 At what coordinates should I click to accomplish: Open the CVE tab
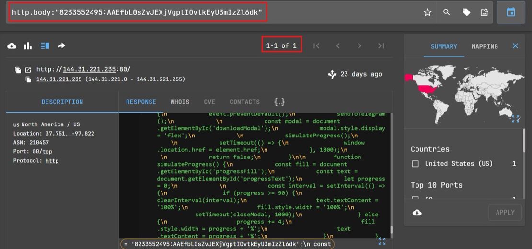pos(209,102)
